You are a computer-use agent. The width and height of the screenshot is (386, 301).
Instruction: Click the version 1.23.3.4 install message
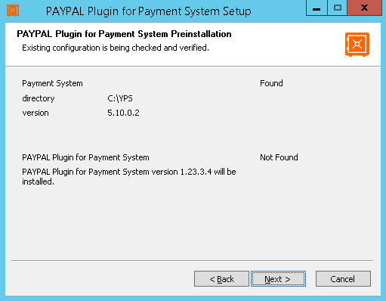coord(129,176)
